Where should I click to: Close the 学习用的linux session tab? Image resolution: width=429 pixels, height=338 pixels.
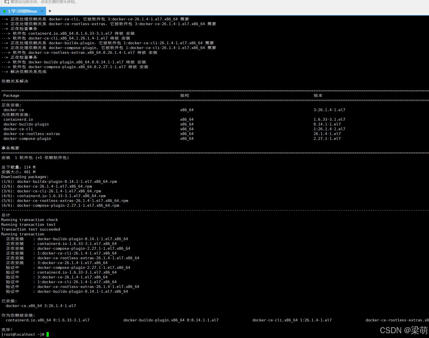point(42,11)
